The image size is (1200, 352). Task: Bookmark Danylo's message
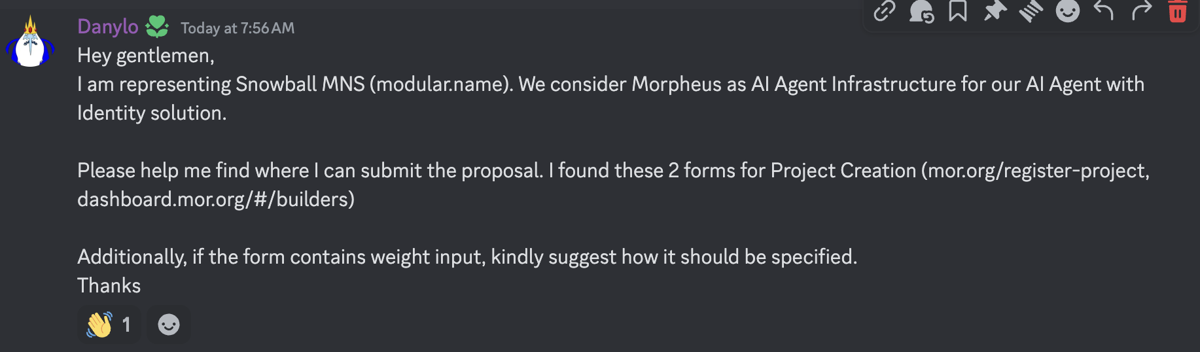(958, 11)
